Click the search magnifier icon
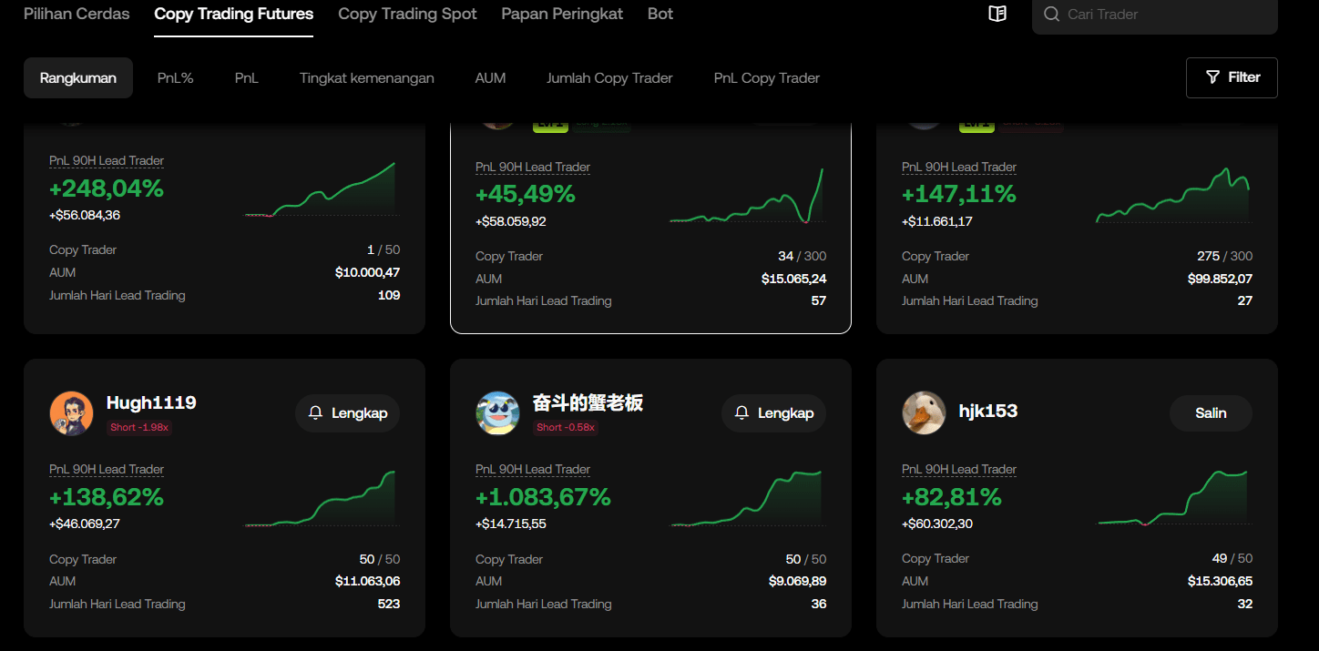 (1050, 15)
